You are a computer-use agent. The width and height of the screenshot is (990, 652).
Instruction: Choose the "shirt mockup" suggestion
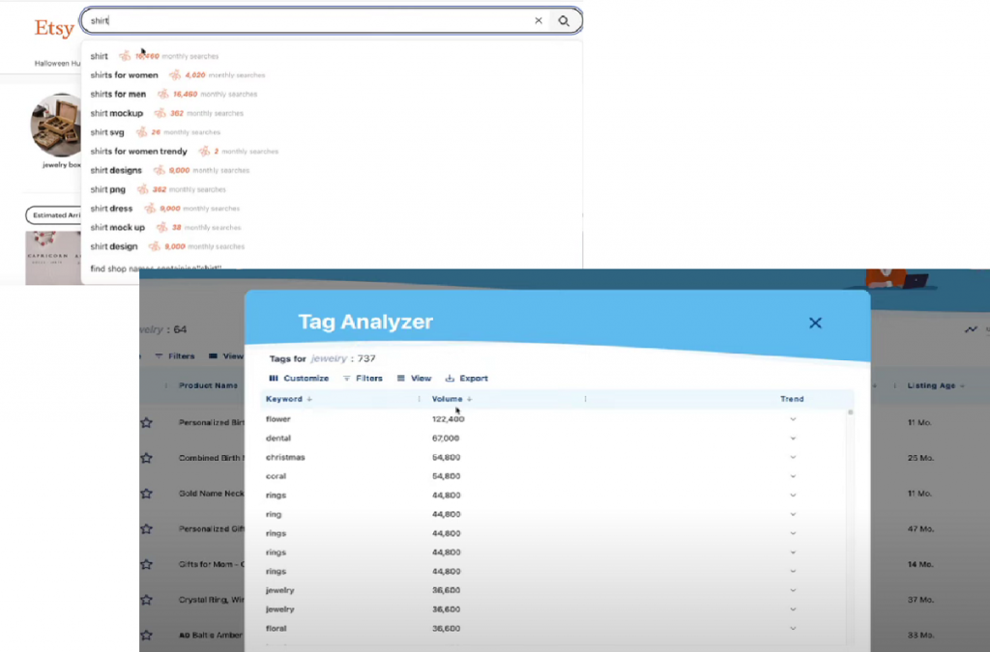click(117, 113)
